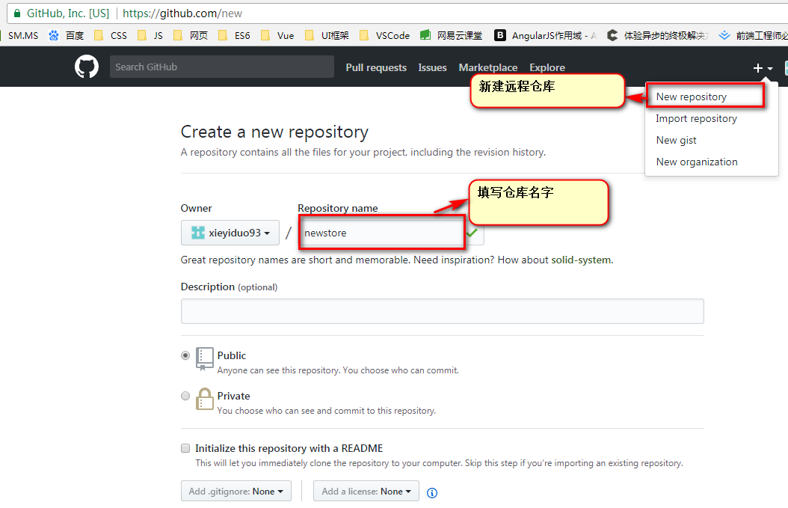
Task: Check Initialize this repository with a README
Action: pyautogui.click(x=185, y=448)
